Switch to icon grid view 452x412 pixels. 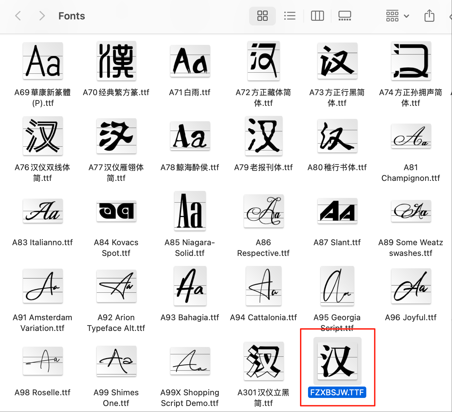[x=262, y=16]
